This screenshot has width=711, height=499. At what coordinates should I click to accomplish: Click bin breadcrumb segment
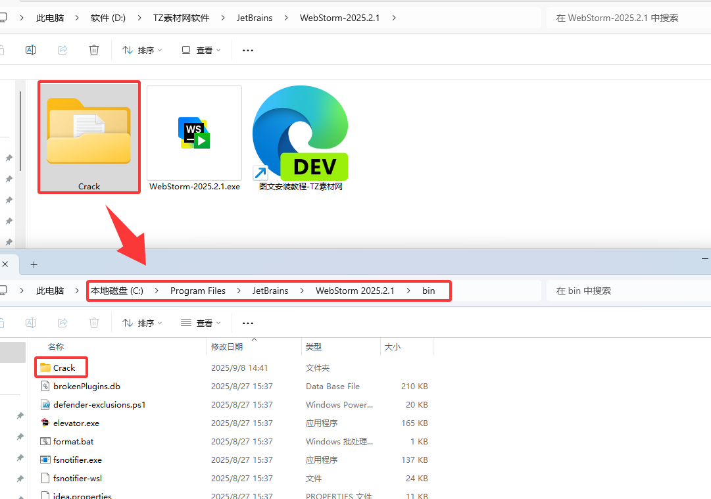point(428,291)
